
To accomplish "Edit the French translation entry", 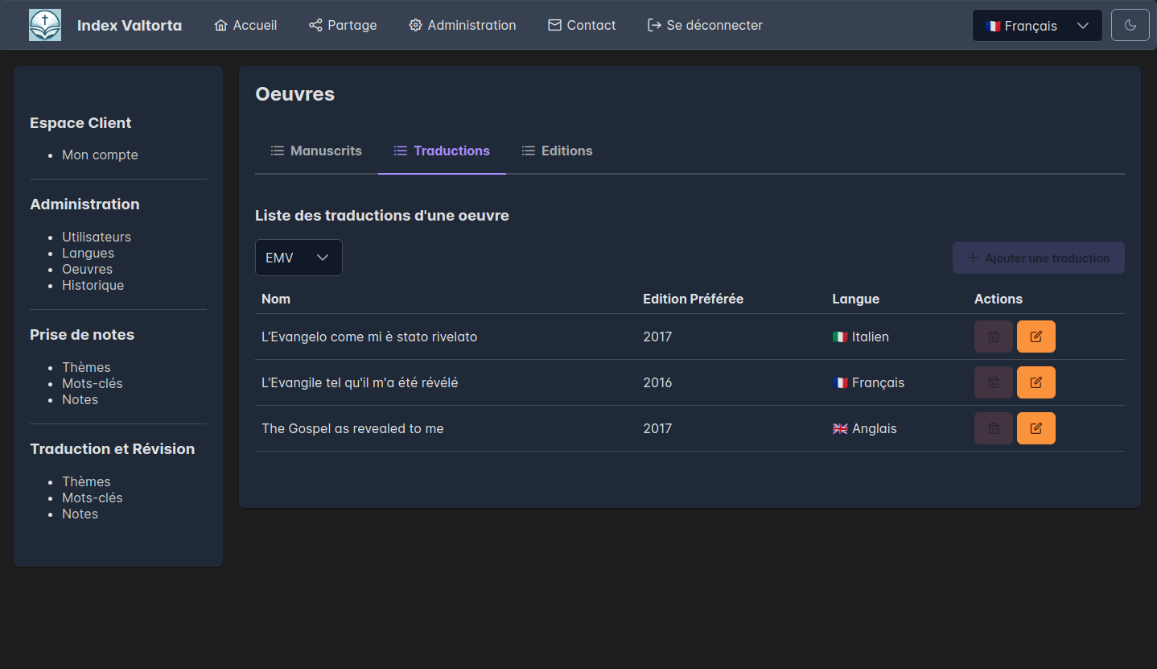I will [x=1036, y=382].
